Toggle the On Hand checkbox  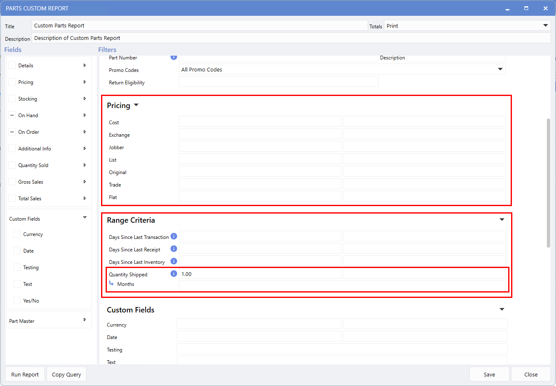pos(12,115)
